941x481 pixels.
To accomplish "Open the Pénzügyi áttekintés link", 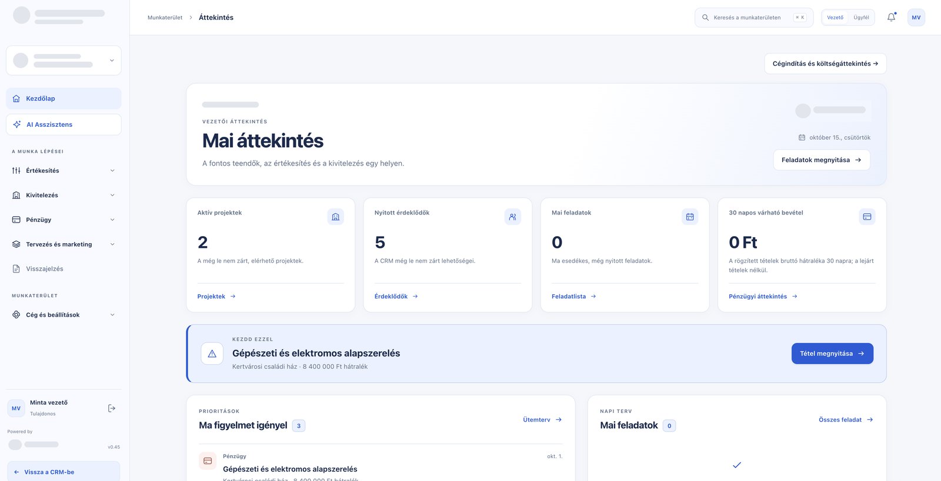I will pyautogui.click(x=763, y=297).
